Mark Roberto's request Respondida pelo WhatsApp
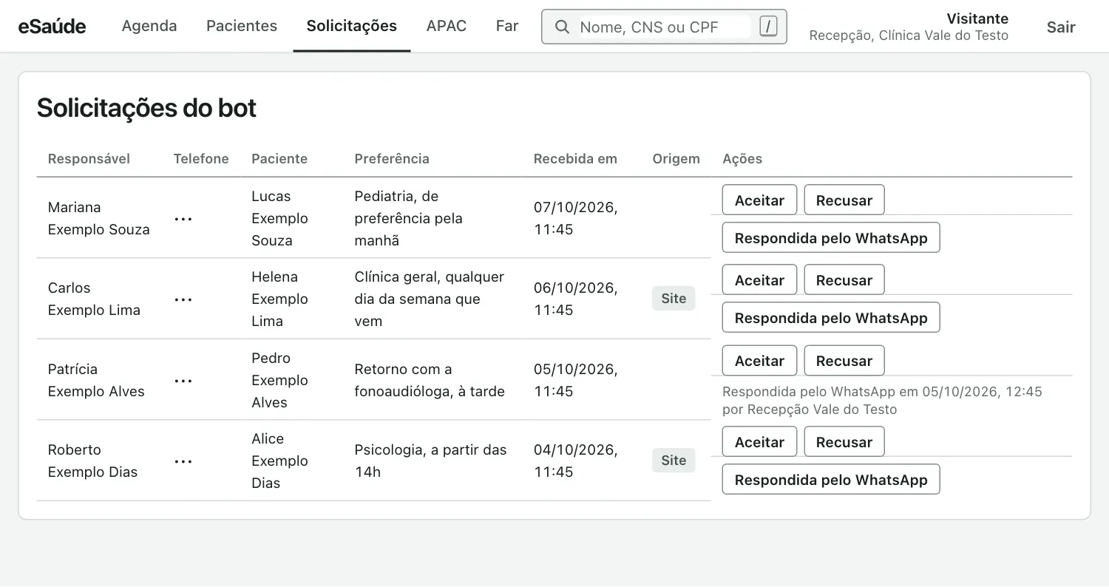Viewport: 1109px width, 587px height. pos(831,480)
